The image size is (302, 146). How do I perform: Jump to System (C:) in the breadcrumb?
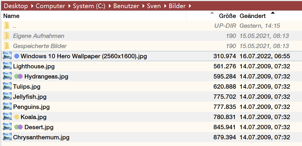click(89, 6)
